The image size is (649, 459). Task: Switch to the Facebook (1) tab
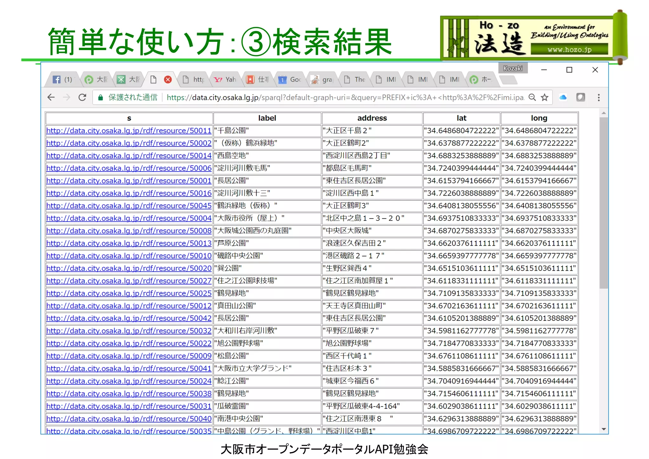click(63, 80)
